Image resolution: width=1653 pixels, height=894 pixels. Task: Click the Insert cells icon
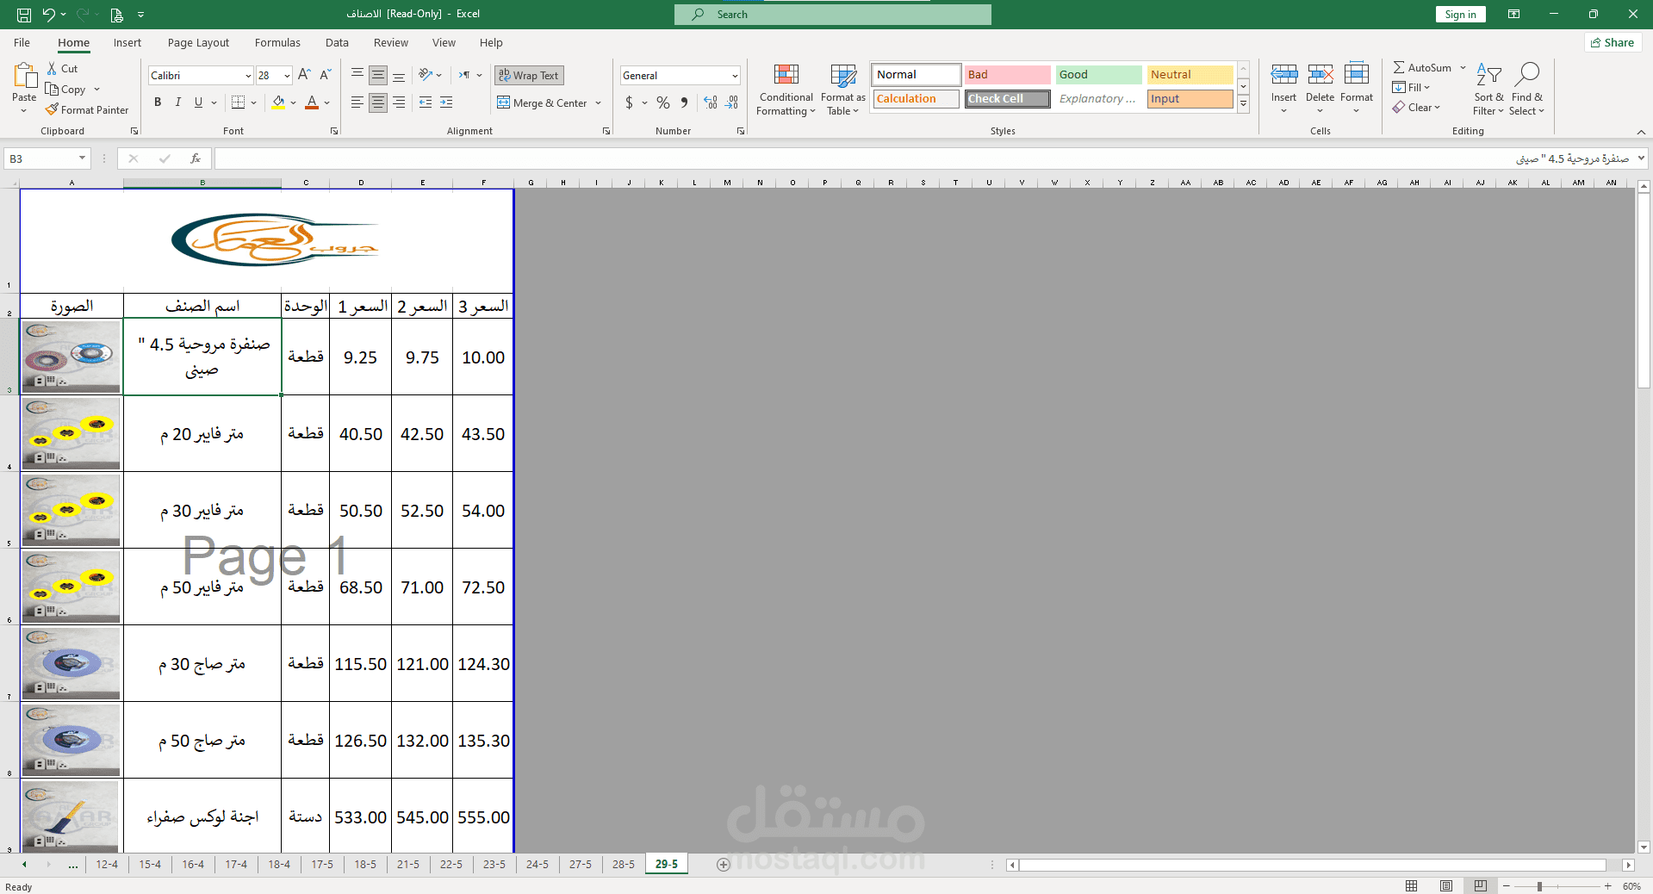(1283, 74)
